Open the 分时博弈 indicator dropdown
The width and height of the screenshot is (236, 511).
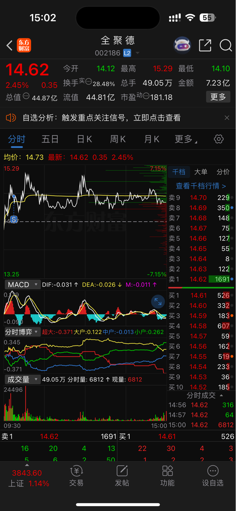click(22, 332)
